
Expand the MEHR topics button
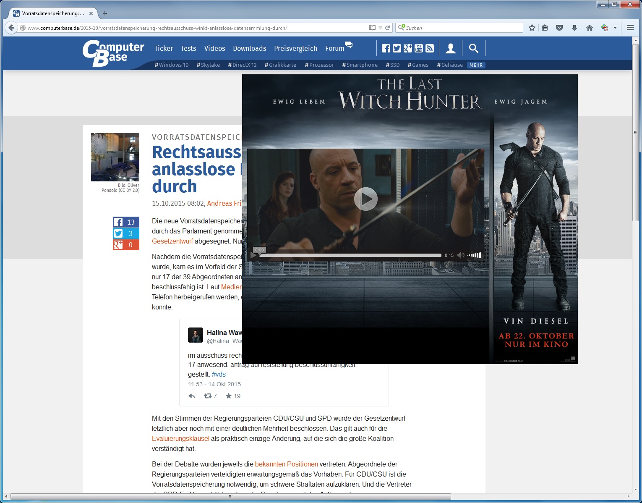coord(476,65)
